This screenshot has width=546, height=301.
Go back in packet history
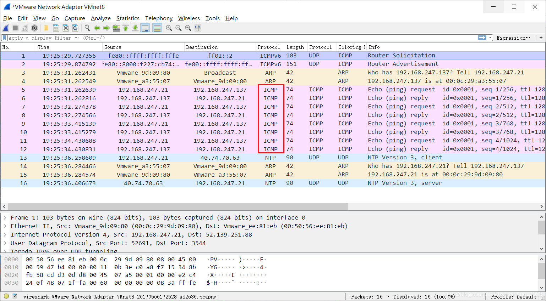click(97, 28)
